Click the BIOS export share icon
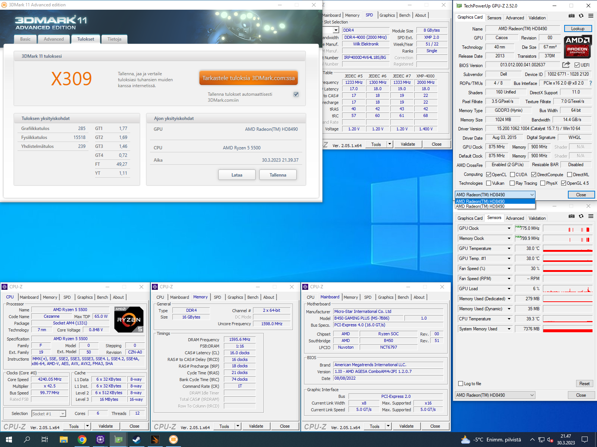The image size is (597, 447). (566, 64)
